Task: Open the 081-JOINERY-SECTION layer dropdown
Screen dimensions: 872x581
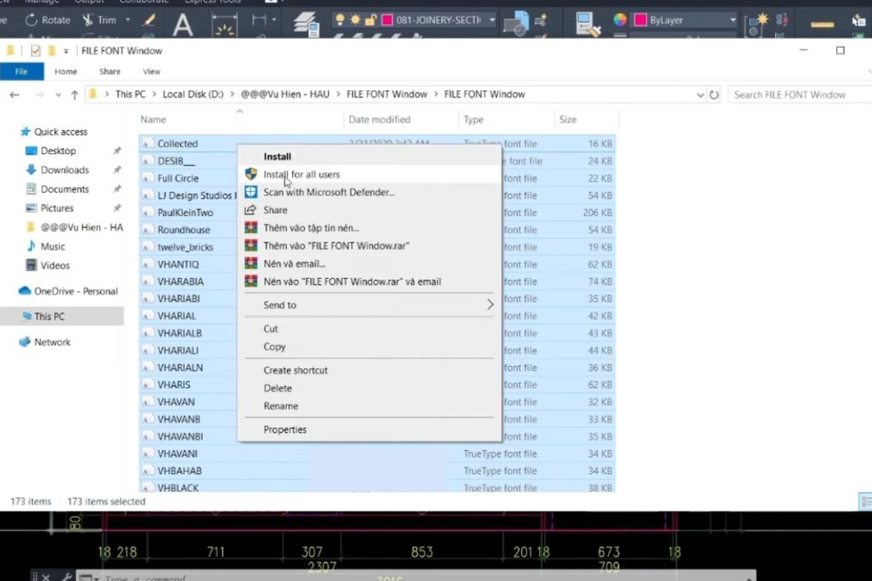Action: tap(491, 20)
